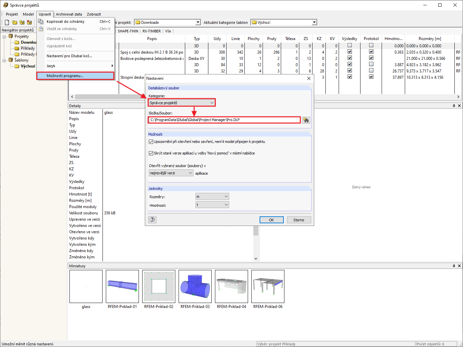The height and width of the screenshot is (347, 463).
Task: Toggle the Protokol checkbox in the 0.363 mass row
Action: (x=371, y=52)
